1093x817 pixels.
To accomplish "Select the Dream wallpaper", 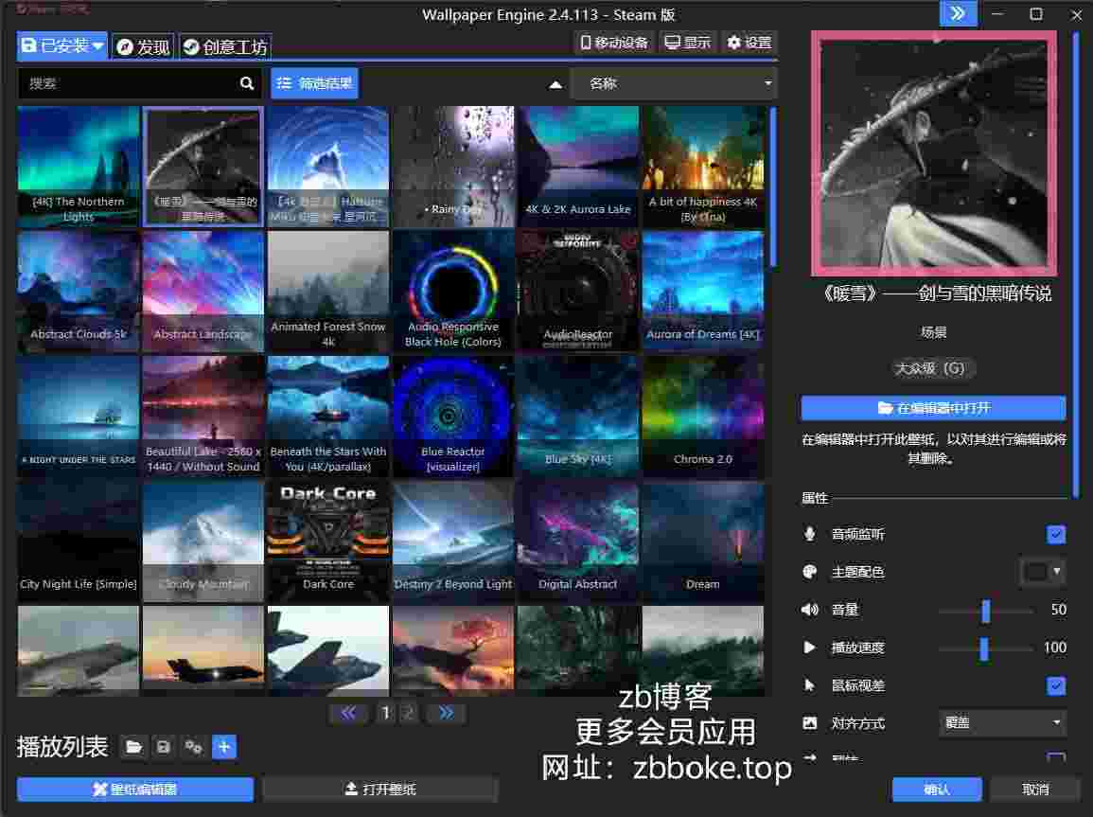I will [x=702, y=541].
